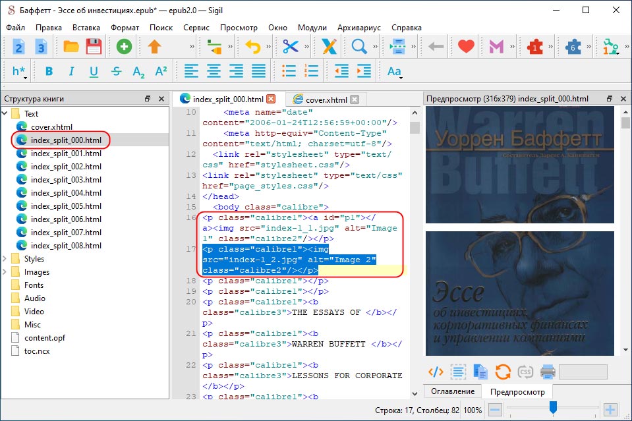
Task: Decrease the paragraph indent
Action: pos(342,71)
